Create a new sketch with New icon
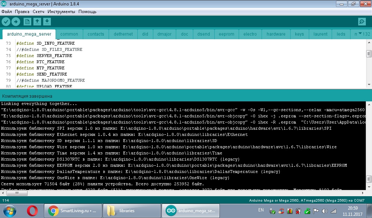This screenshot has height=218, width=372. point(27,22)
